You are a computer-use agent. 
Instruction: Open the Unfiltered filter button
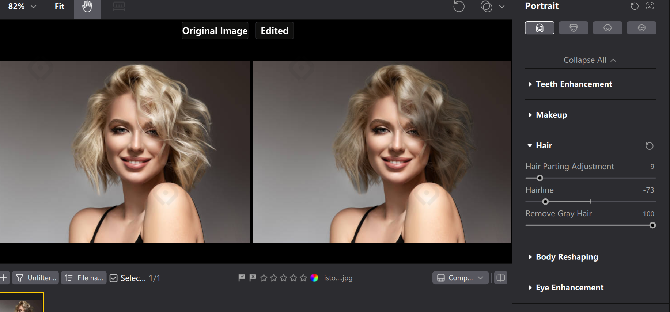click(35, 278)
